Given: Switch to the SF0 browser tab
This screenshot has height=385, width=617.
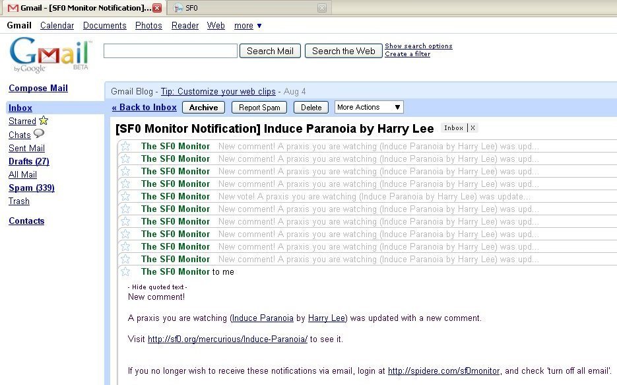Looking at the screenshot, I should (247, 8).
